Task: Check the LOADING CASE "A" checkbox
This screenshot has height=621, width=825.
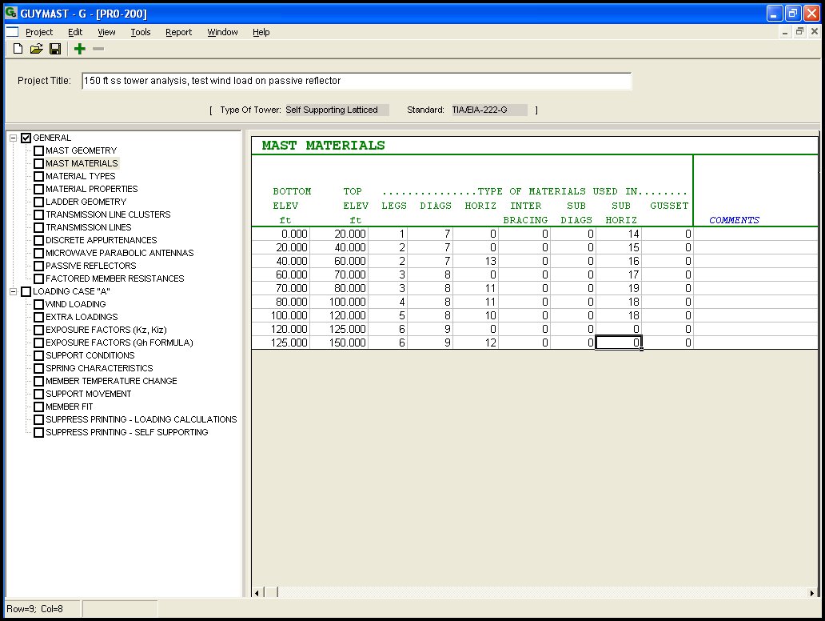Action: click(26, 292)
